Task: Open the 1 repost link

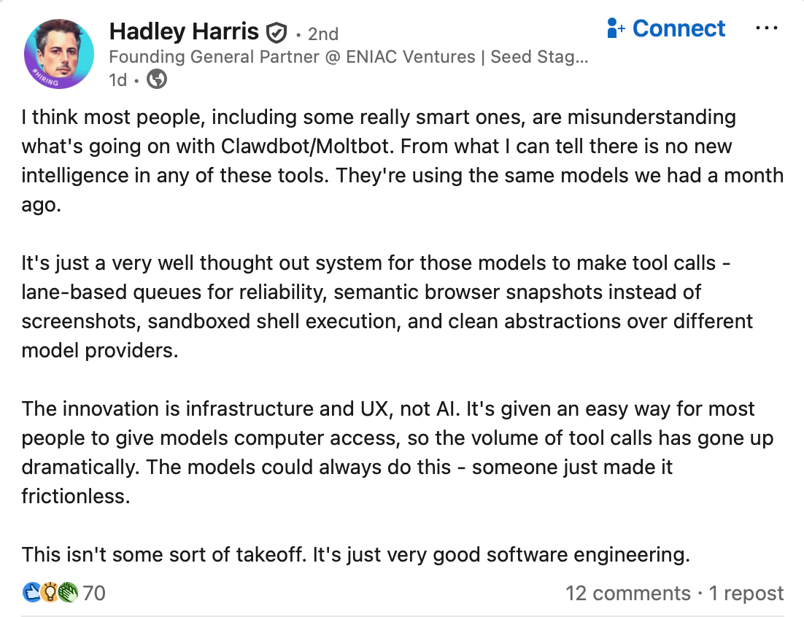Action: [x=746, y=593]
